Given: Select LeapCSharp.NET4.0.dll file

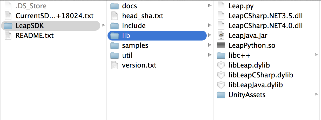Looking at the screenshot, I should tap(266, 26).
